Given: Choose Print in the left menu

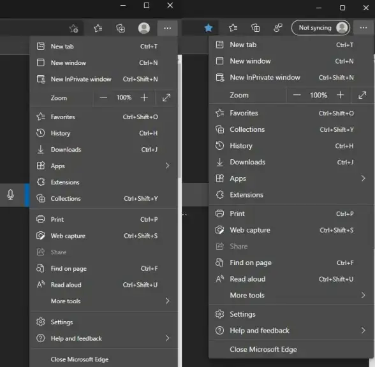Looking at the screenshot, I should coord(103,219).
